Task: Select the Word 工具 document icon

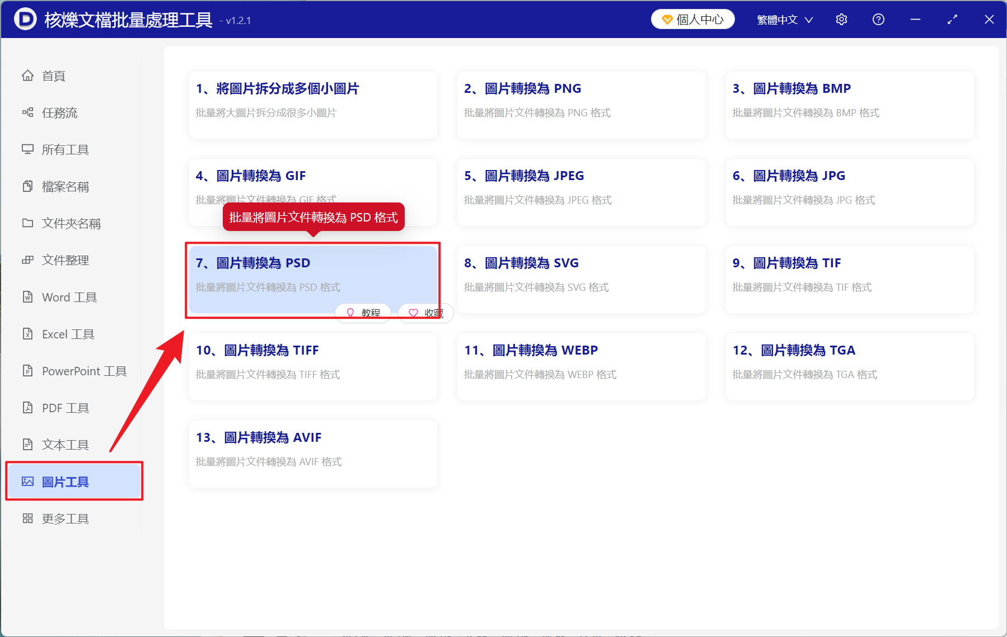Action: tap(28, 297)
